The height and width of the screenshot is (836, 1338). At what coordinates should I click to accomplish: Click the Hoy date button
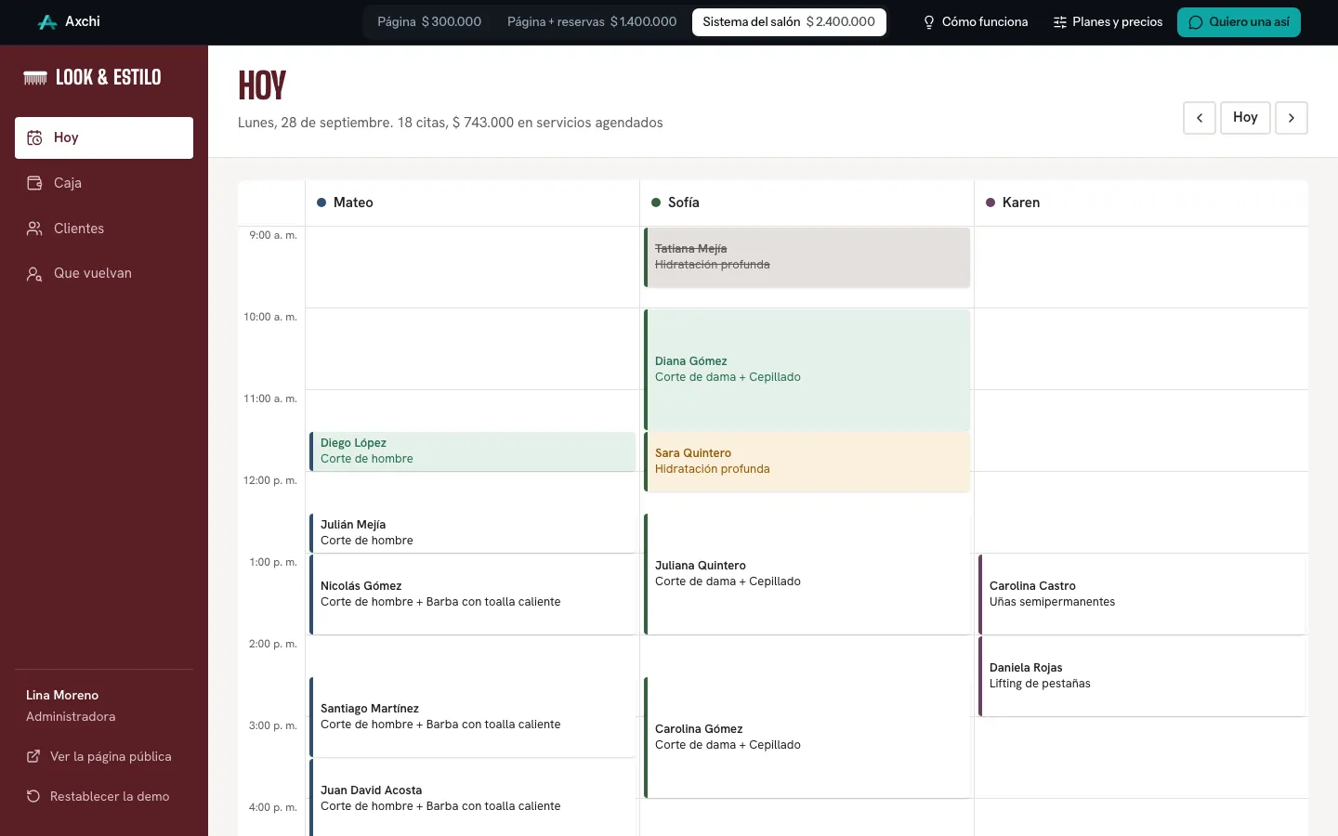[x=1245, y=118]
